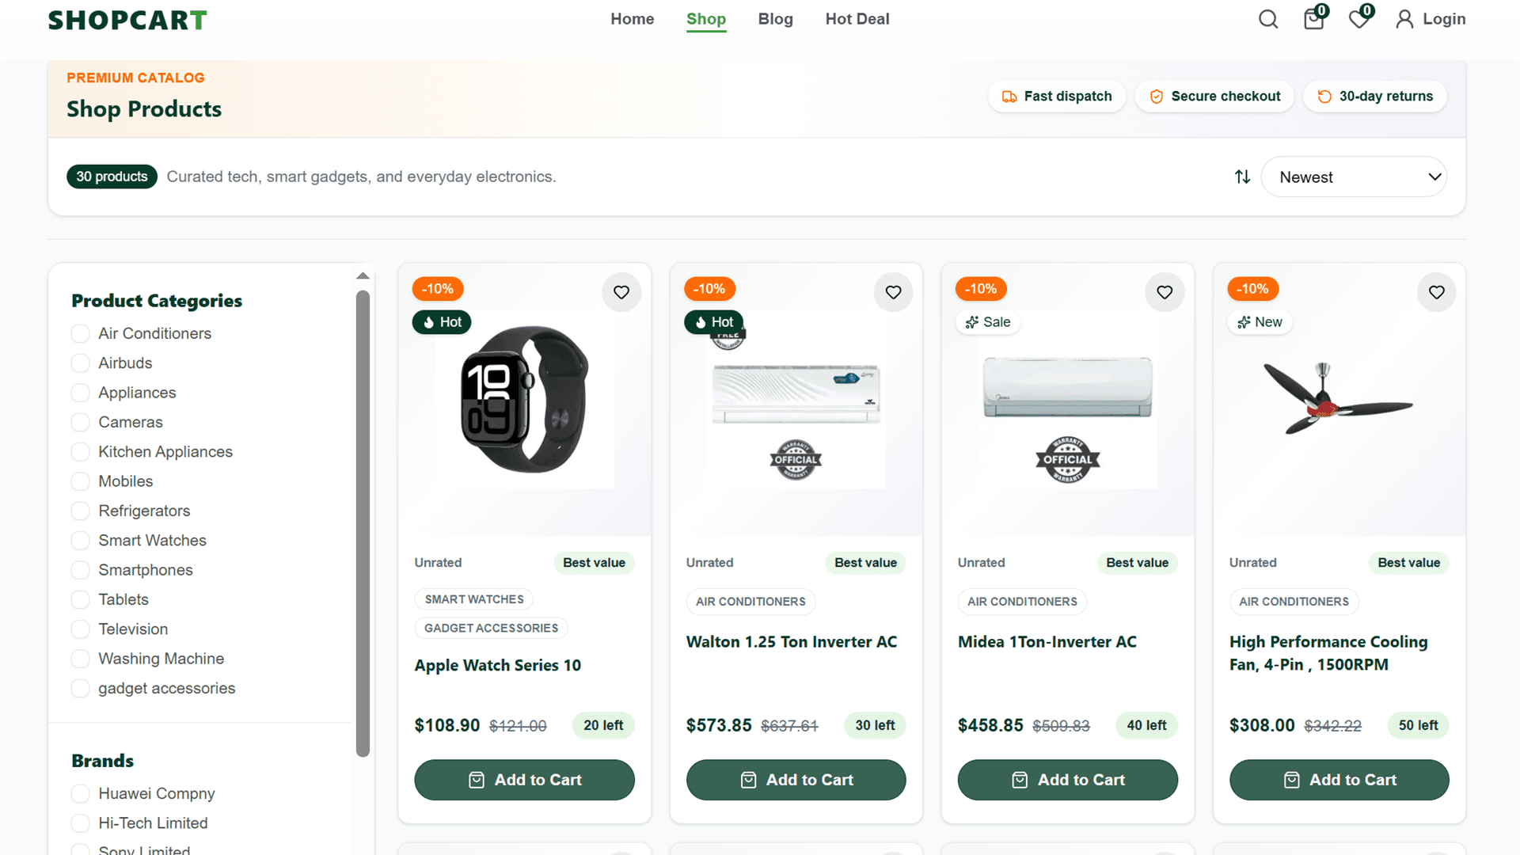Check the Refrigerators category
The image size is (1520, 855).
coord(80,511)
